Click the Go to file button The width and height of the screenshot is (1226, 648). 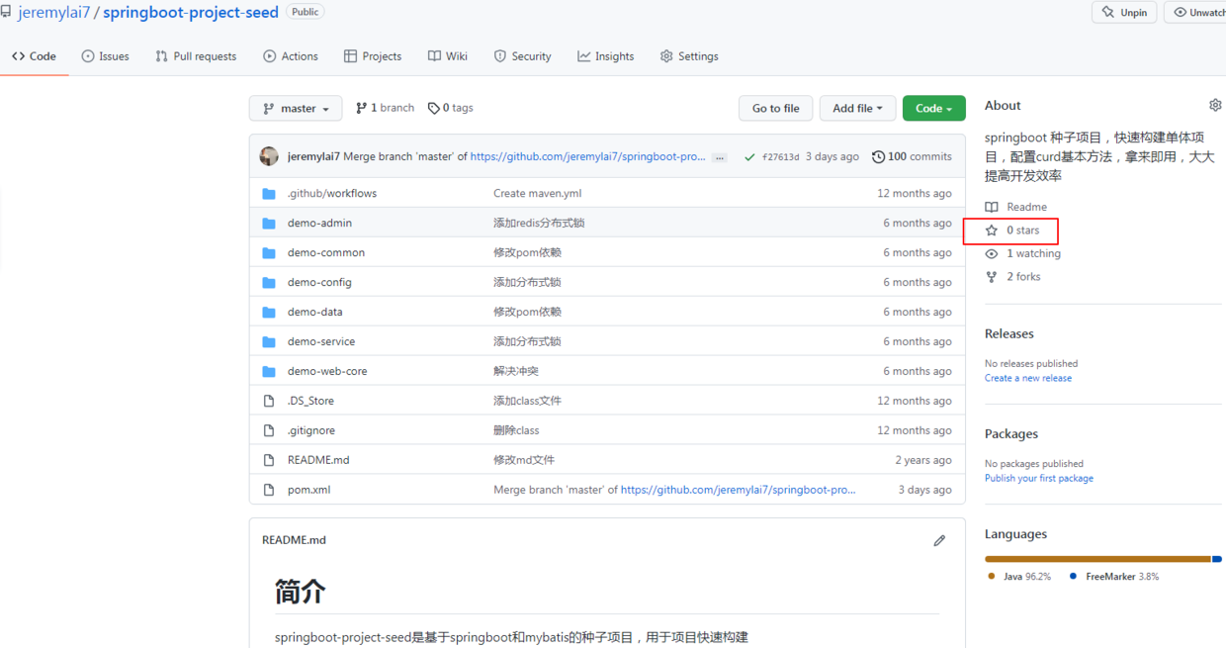tap(776, 109)
